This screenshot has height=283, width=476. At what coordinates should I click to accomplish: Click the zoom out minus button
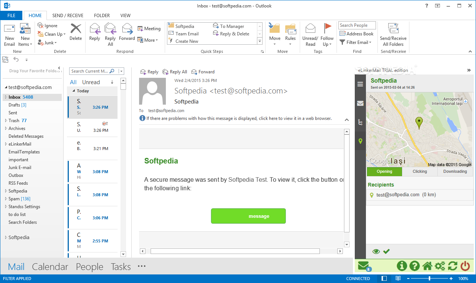pos(408,279)
